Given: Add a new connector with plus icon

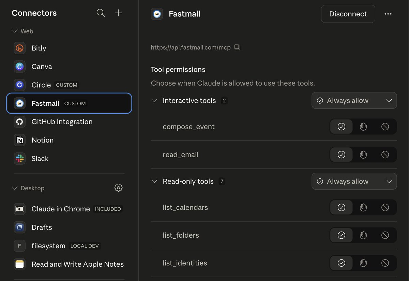Looking at the screenshot, I should point(118,13).
